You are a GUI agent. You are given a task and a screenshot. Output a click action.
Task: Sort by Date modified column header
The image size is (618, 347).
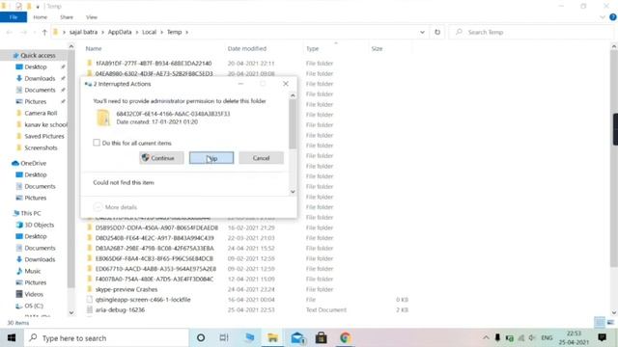click(x=247, y=49)
